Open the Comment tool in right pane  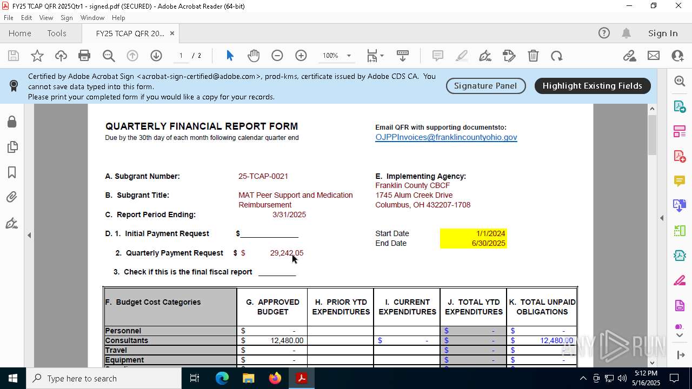coord(680,181)
